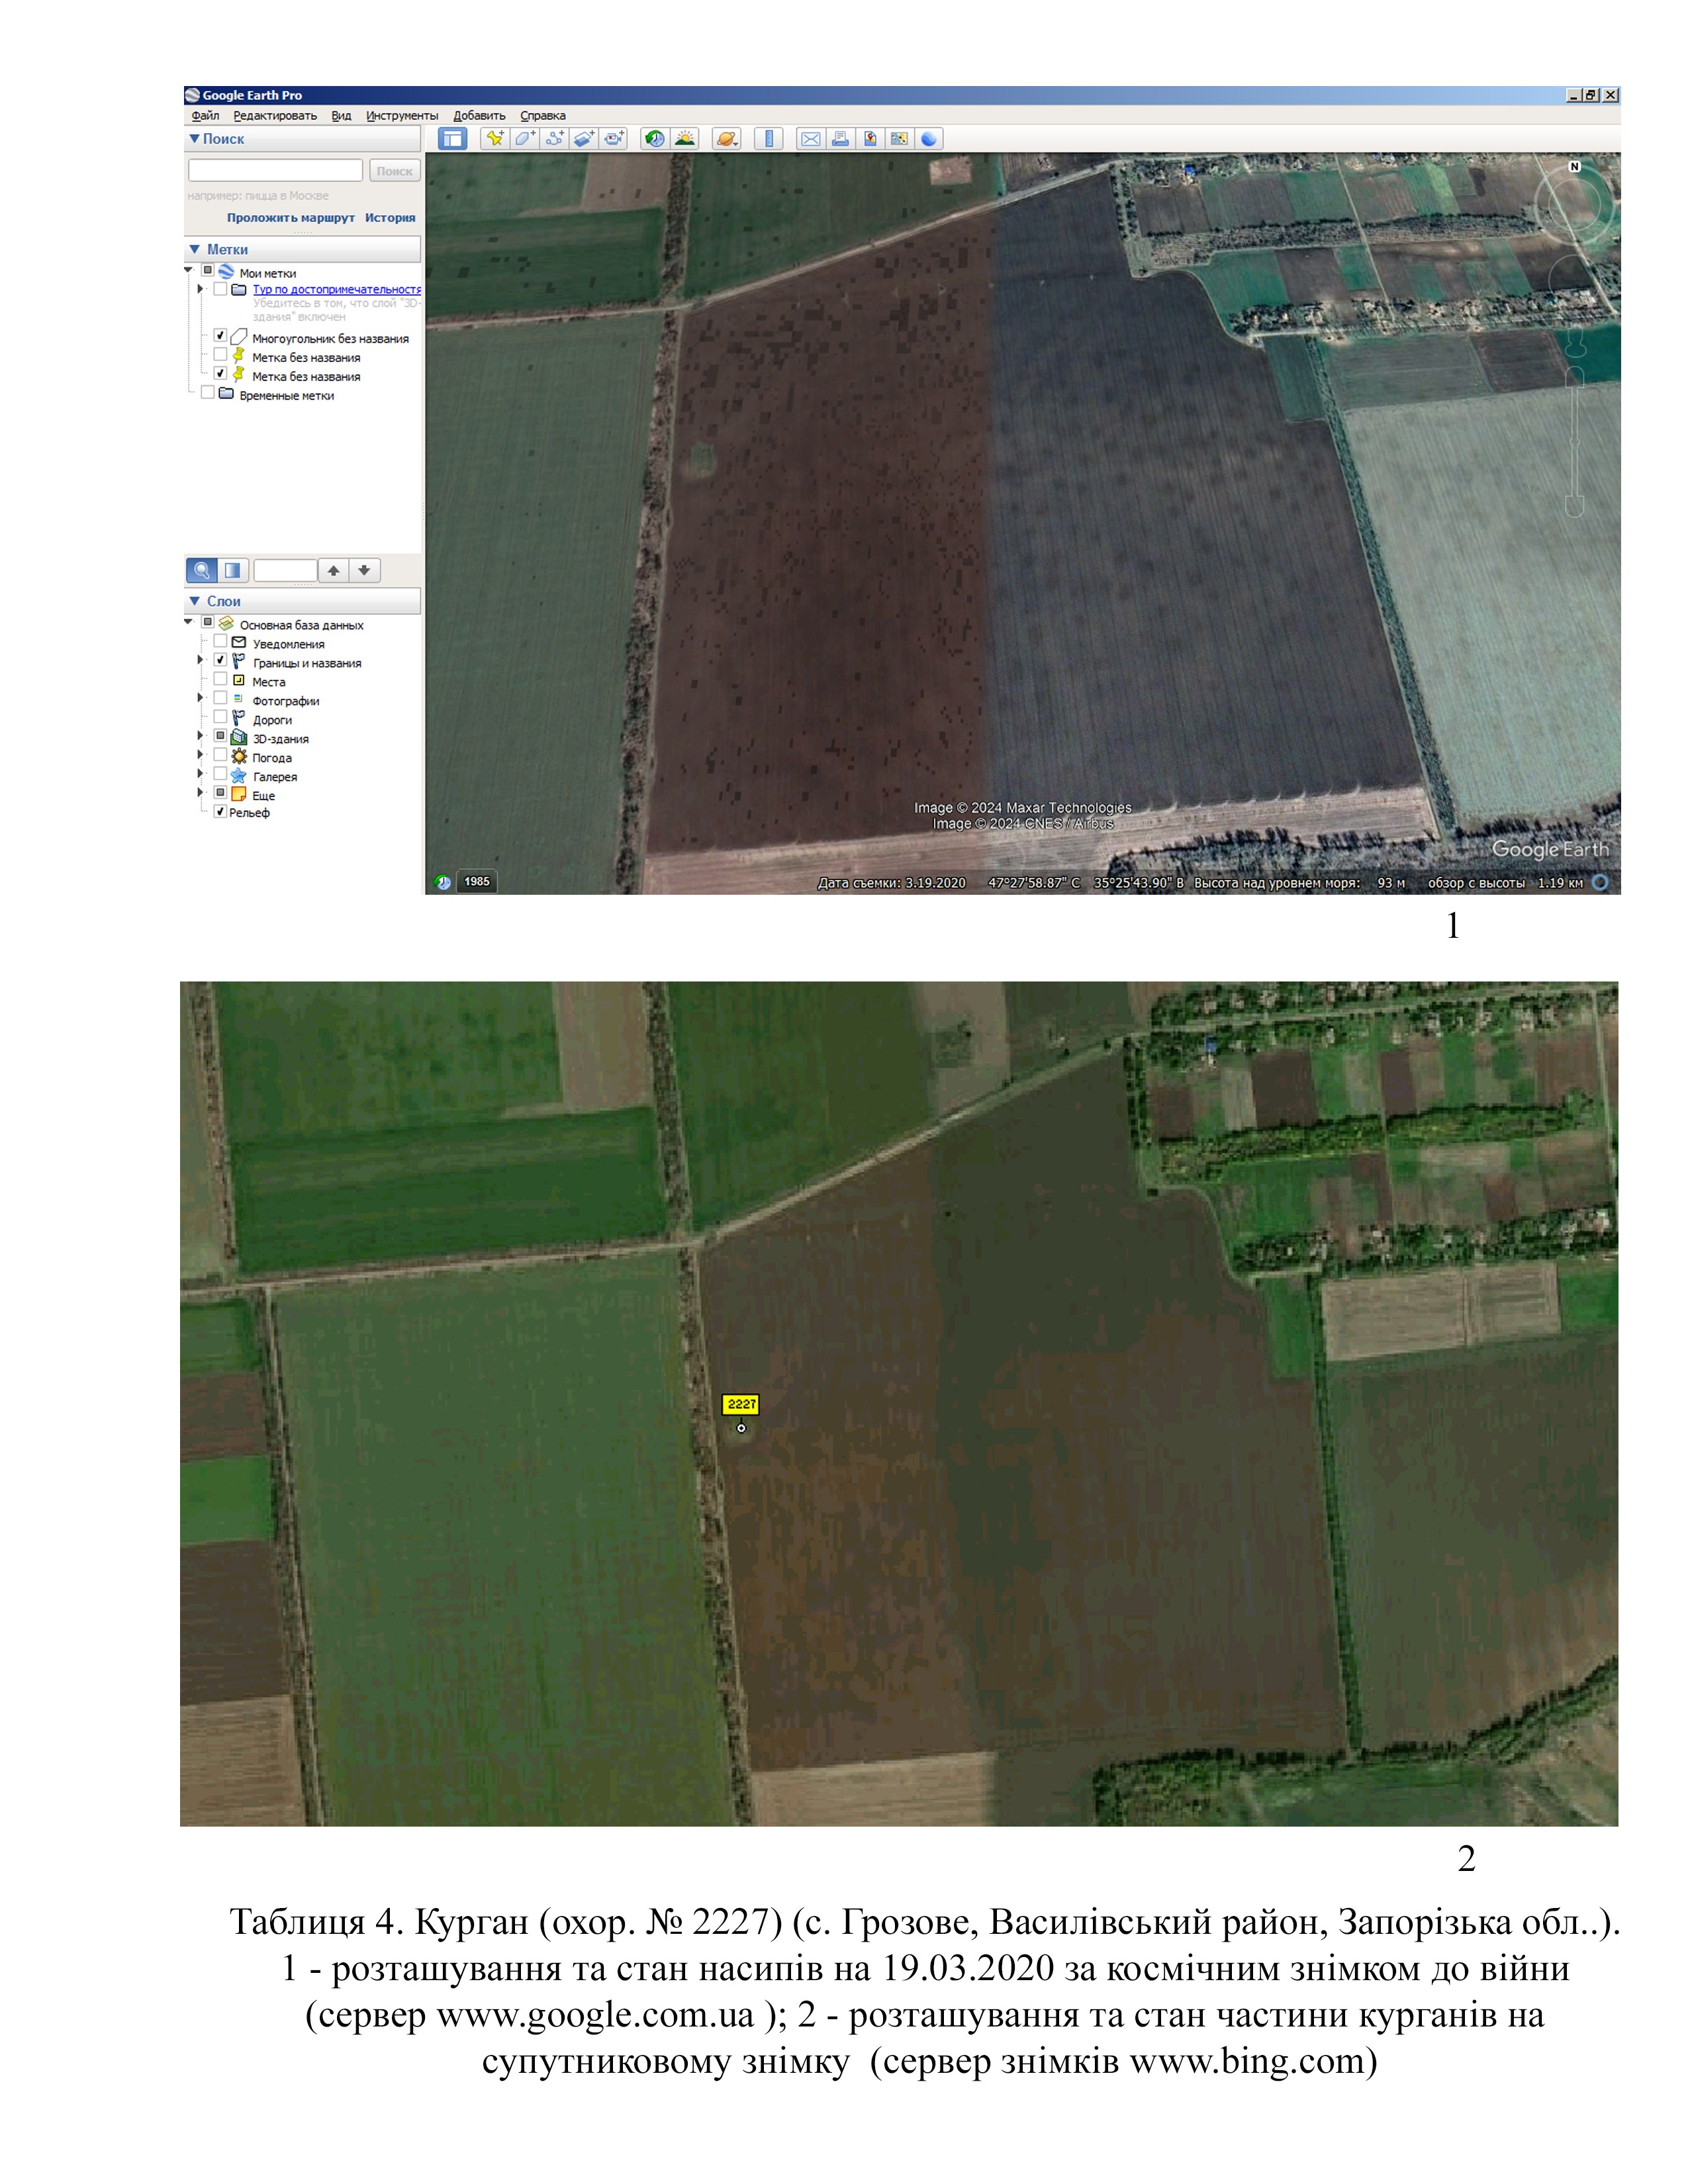Open the История link
Screen dimensions: 1688x2184
[390, 218]
